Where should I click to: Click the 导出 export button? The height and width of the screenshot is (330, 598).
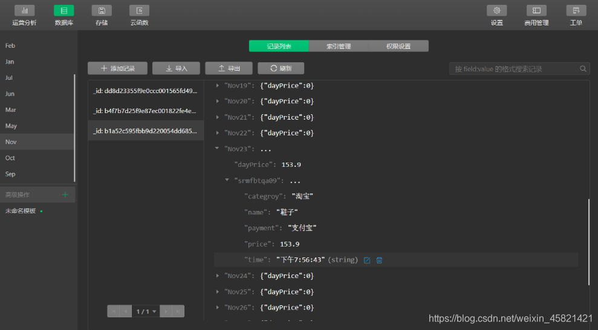(x=229, y=68)
